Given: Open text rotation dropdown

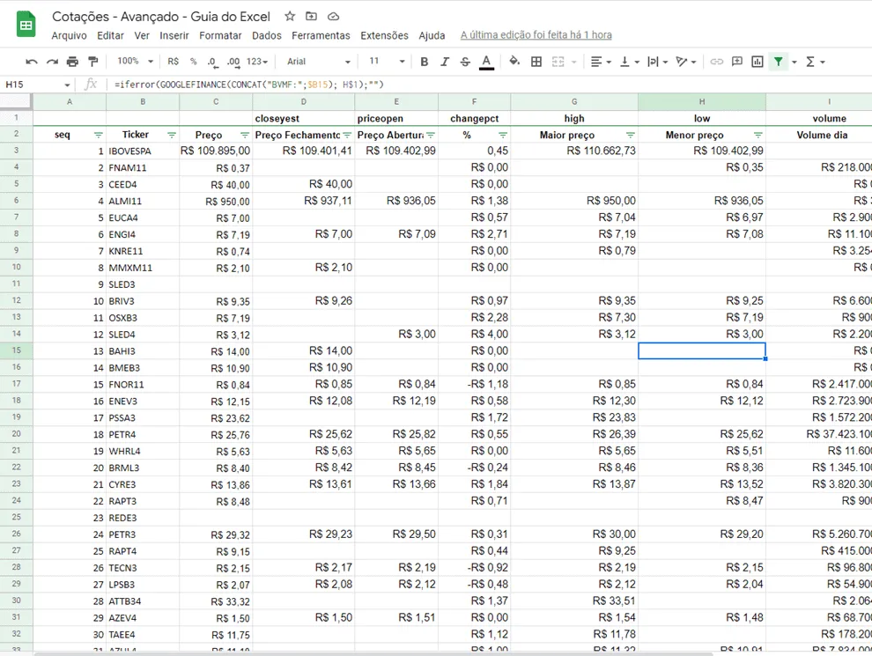Looking at the screenshot, I should pyautogui.click(x=685, y=62).
